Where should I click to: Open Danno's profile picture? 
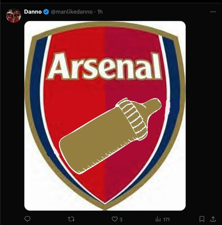click(14, 15)
